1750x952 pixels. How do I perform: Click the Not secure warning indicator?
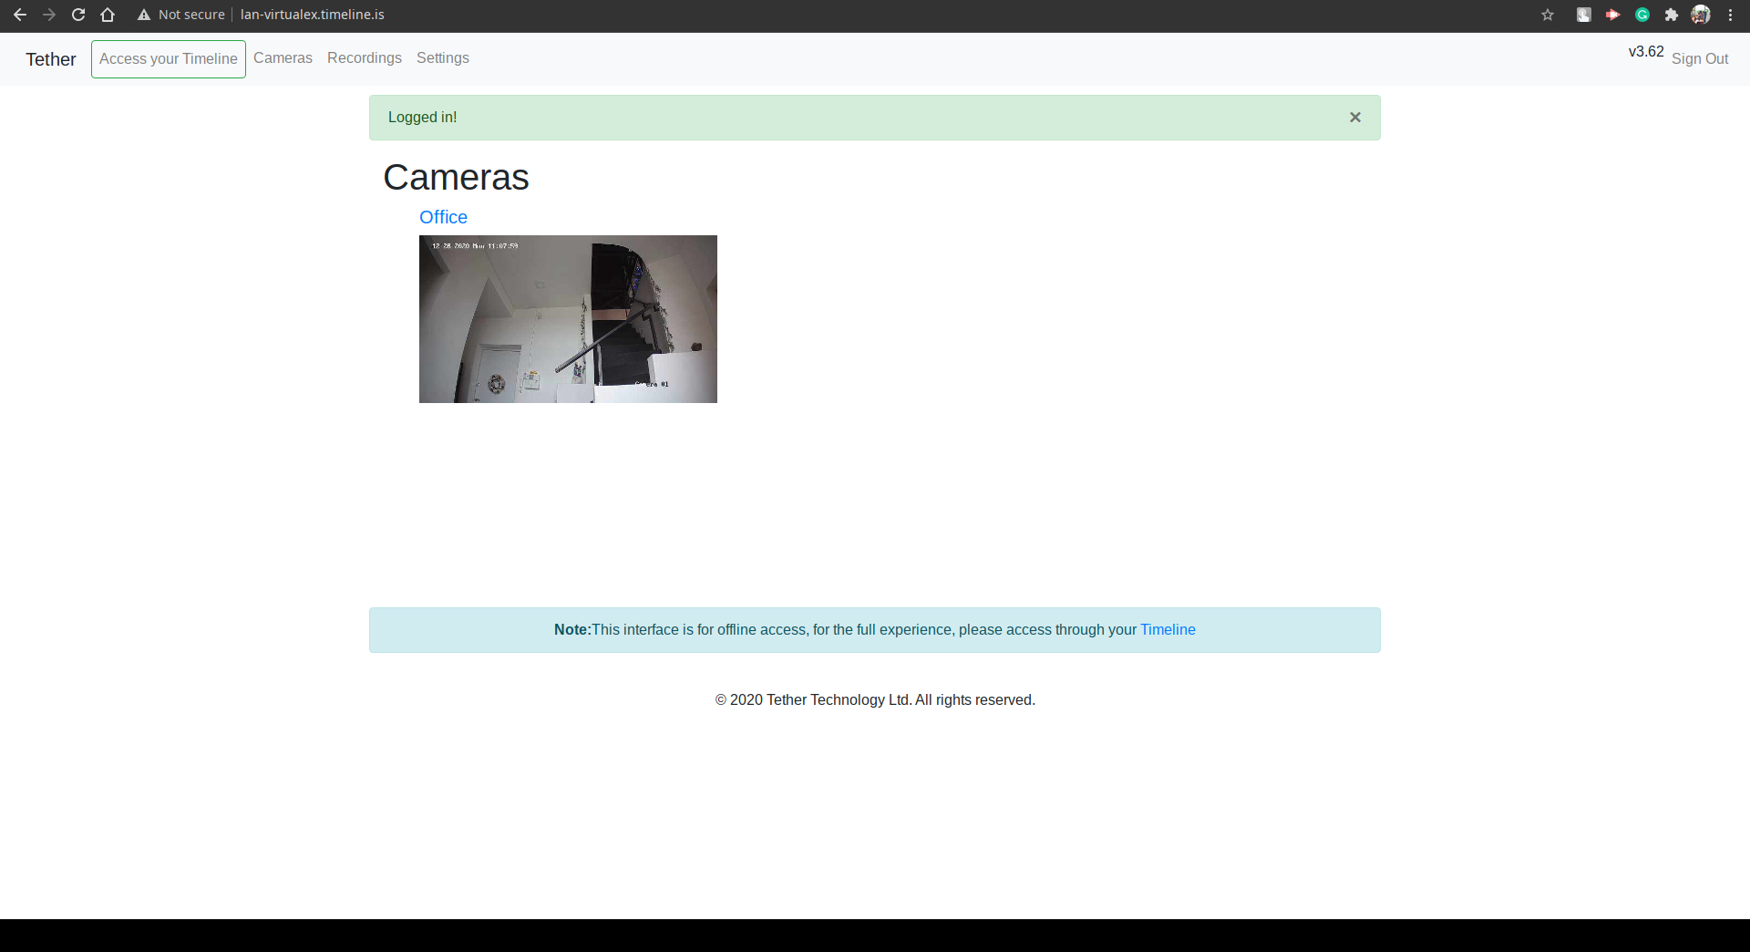tap(180, 15)
